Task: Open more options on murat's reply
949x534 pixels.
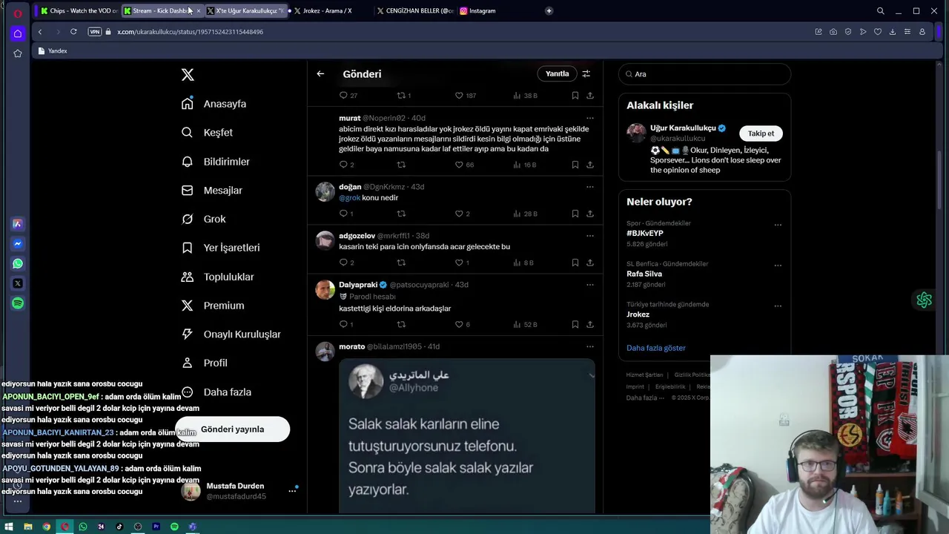Action: 590,118
